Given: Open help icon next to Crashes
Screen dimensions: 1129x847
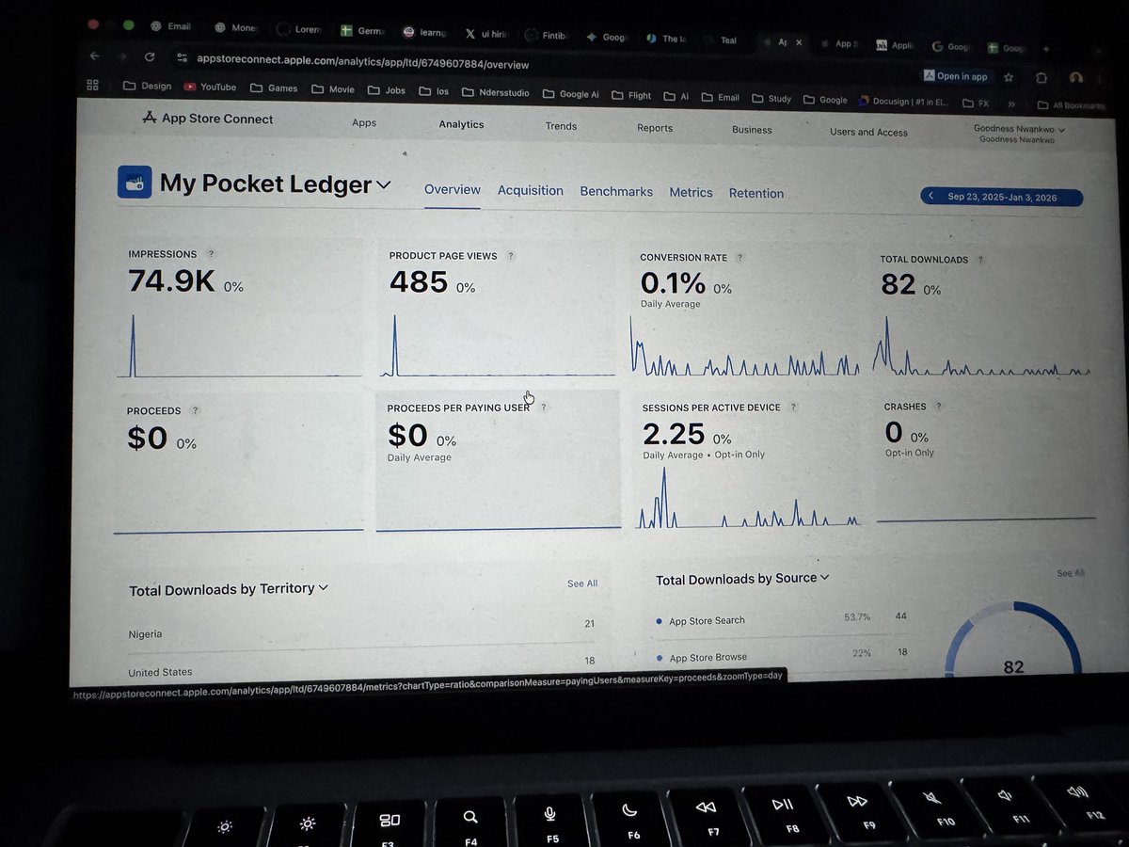Looking at the screenshot, I should click(x=938, y=407).
